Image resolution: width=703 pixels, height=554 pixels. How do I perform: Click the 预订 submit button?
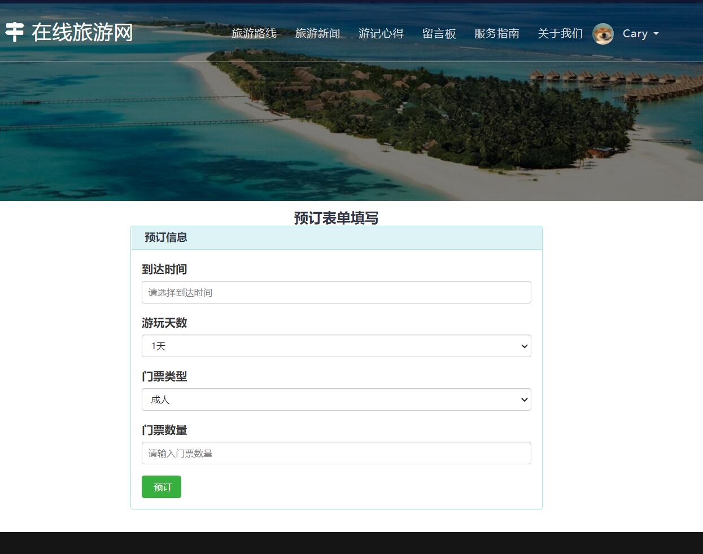(161, 486)
